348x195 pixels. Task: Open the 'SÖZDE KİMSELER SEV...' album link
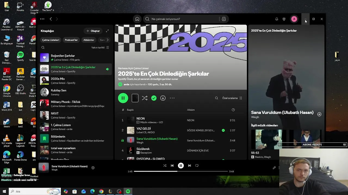(201, 130)
